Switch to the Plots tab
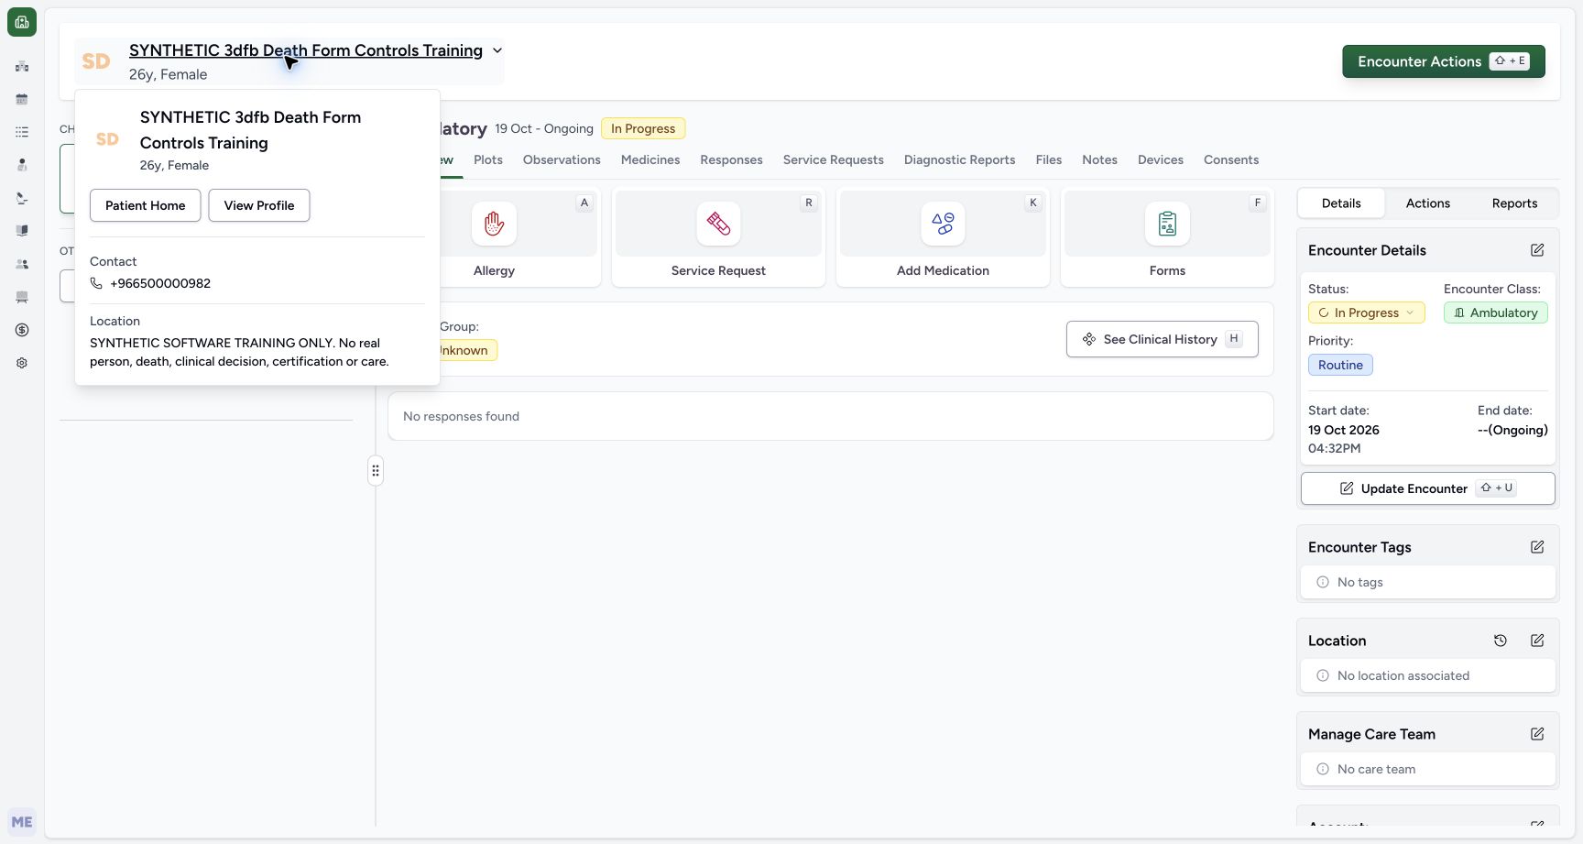 (x=488, y=159)
